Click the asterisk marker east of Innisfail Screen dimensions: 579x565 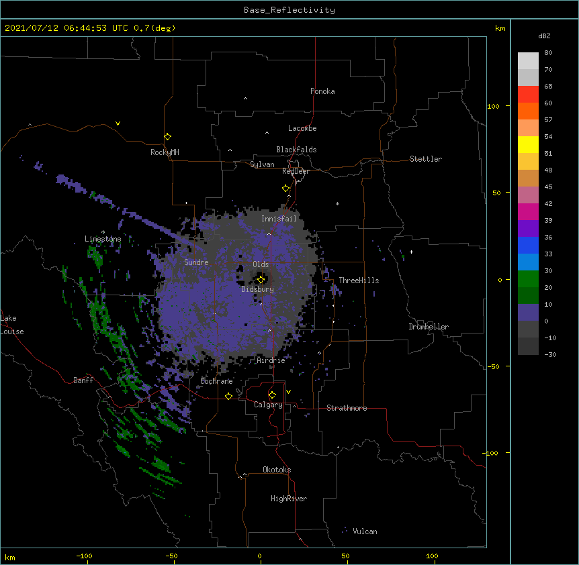(337, 203)
